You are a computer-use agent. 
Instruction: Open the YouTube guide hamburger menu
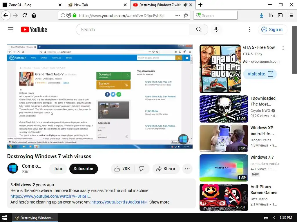pos(10,29)
